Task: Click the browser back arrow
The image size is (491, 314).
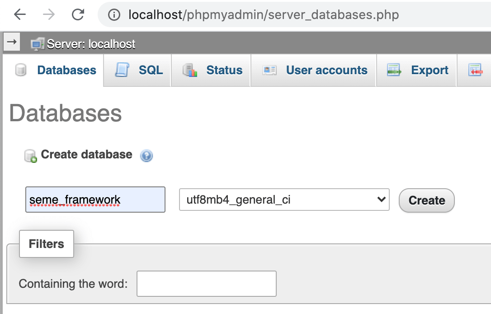Action: point(20,14)
